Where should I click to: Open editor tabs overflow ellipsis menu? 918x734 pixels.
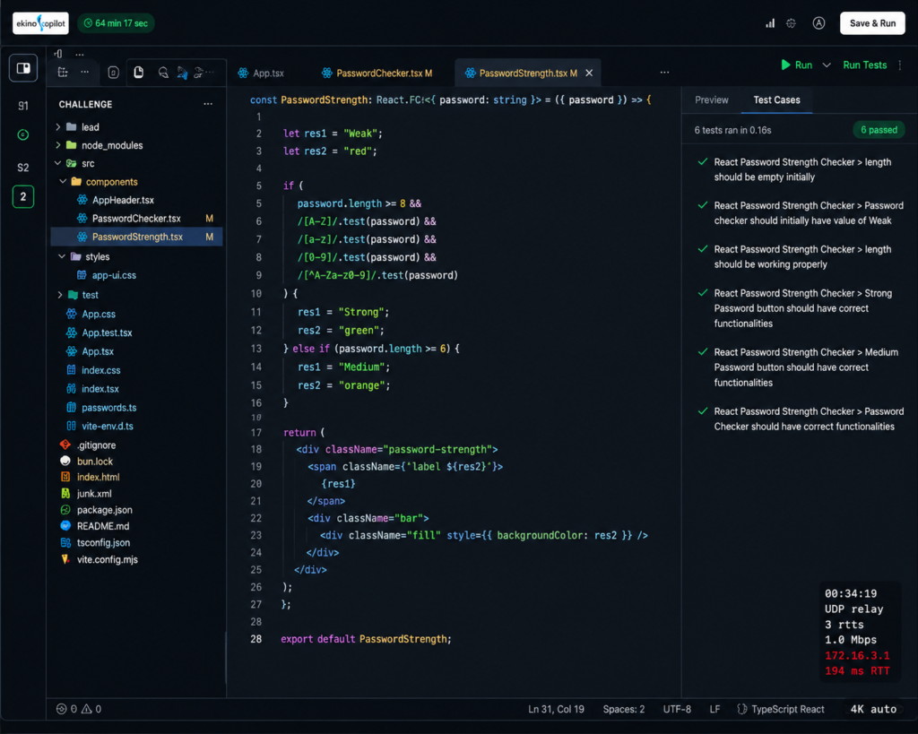point(664,72)
